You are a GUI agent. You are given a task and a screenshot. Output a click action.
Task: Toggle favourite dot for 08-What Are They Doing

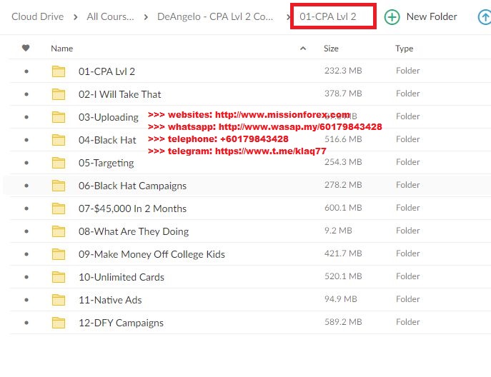coord(26,231)
